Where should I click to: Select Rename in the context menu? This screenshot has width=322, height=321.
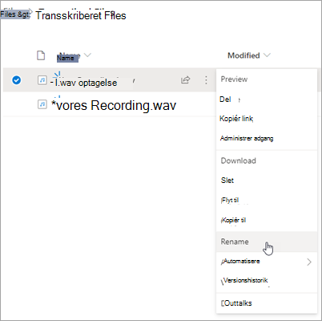coord(235,242)
